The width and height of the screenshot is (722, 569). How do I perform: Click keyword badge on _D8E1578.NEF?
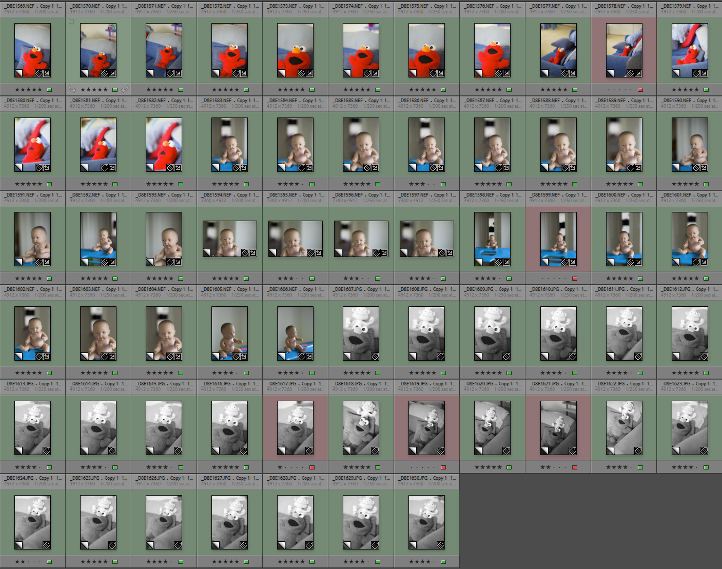tap(630, 73)
